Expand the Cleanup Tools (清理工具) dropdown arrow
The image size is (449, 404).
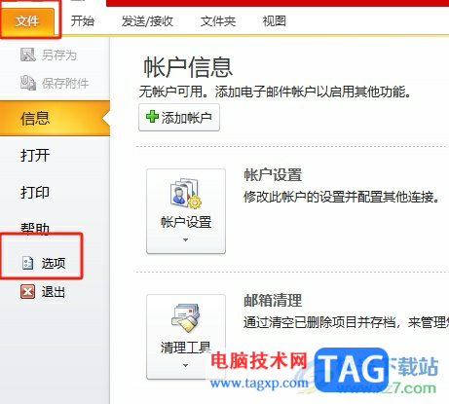point(185,365)
